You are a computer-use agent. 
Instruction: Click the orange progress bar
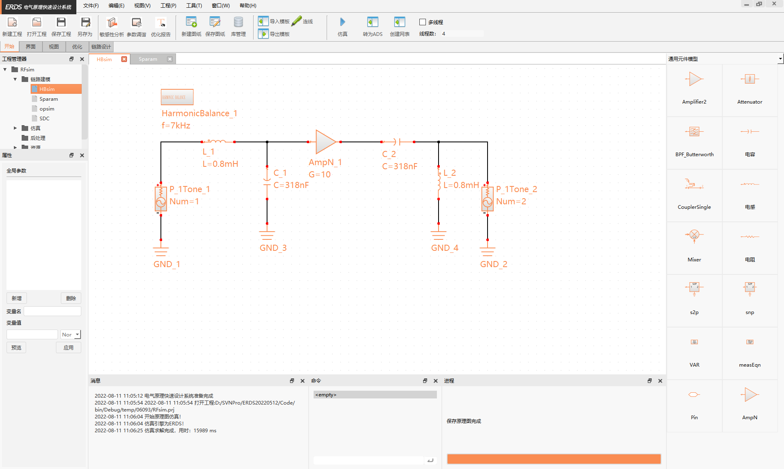pyautogui.click(x=554, y=459)
